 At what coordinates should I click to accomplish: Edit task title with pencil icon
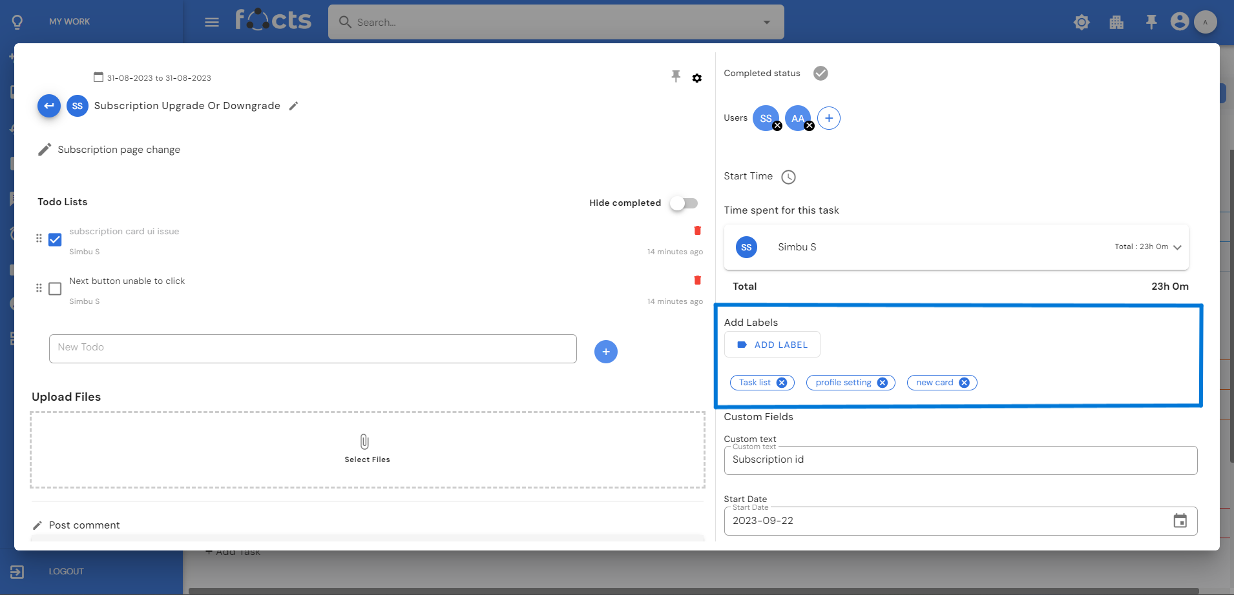[293, 106]
